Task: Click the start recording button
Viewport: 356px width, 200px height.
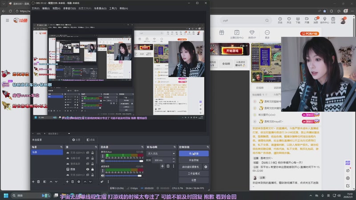Action: point(194,160)
